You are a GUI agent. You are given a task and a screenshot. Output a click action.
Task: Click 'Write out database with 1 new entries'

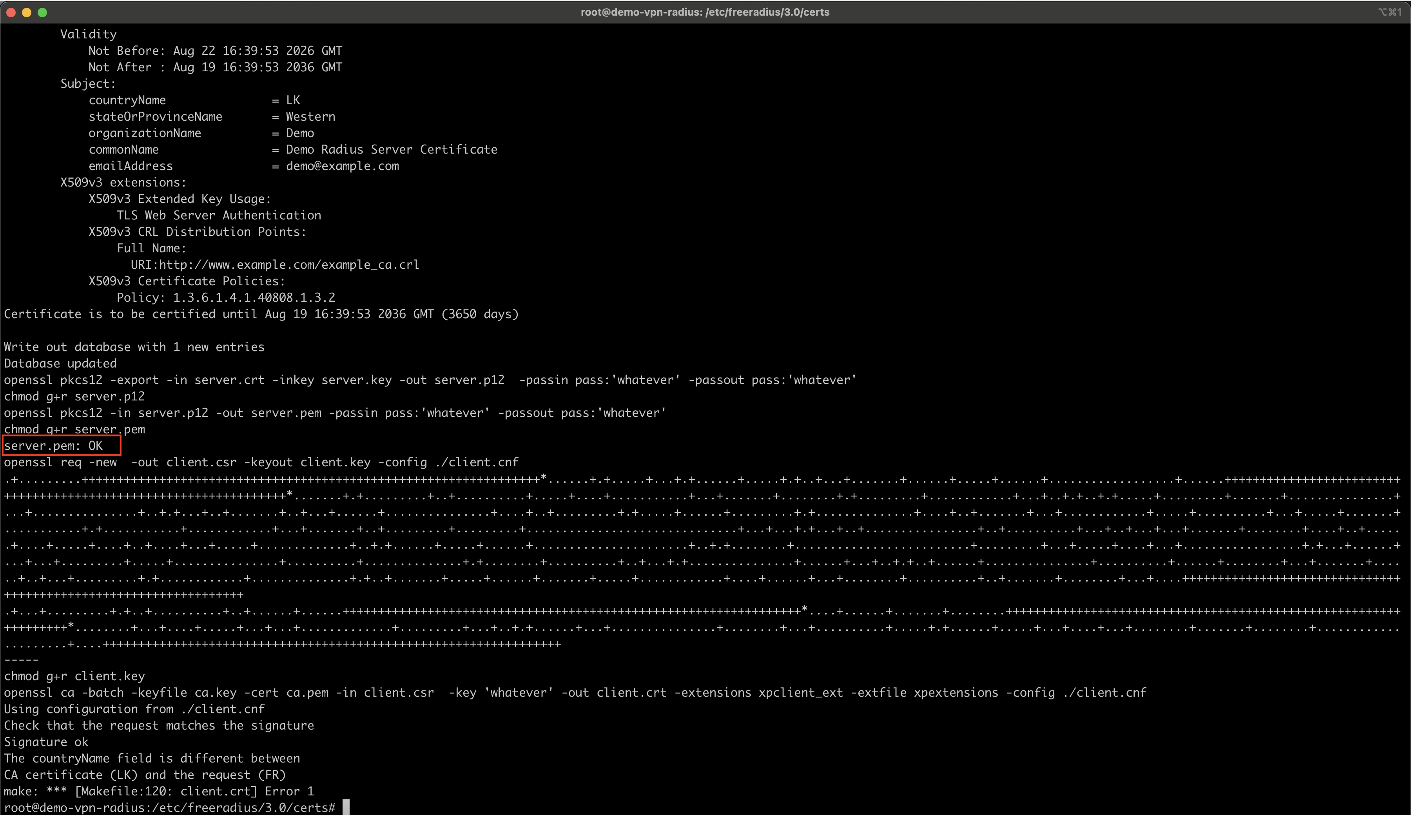pos(134,347)
